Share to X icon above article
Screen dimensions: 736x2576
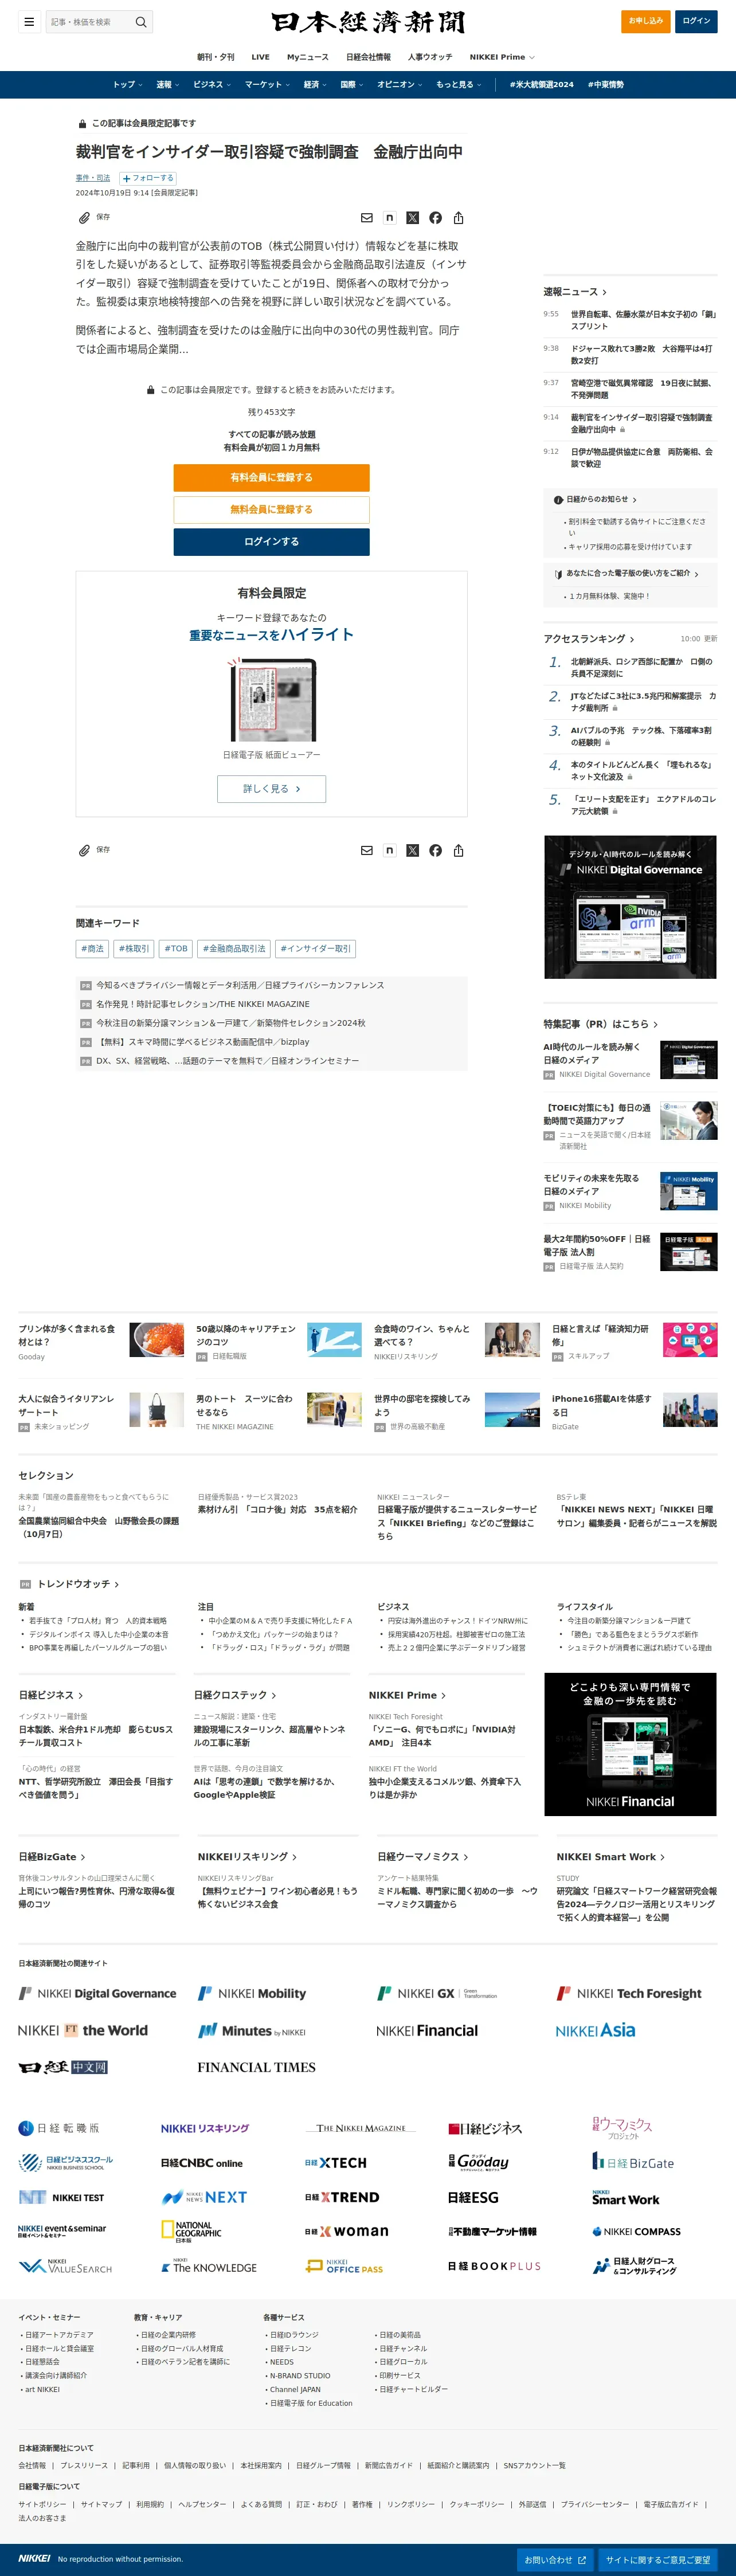[x=413, y=218]
